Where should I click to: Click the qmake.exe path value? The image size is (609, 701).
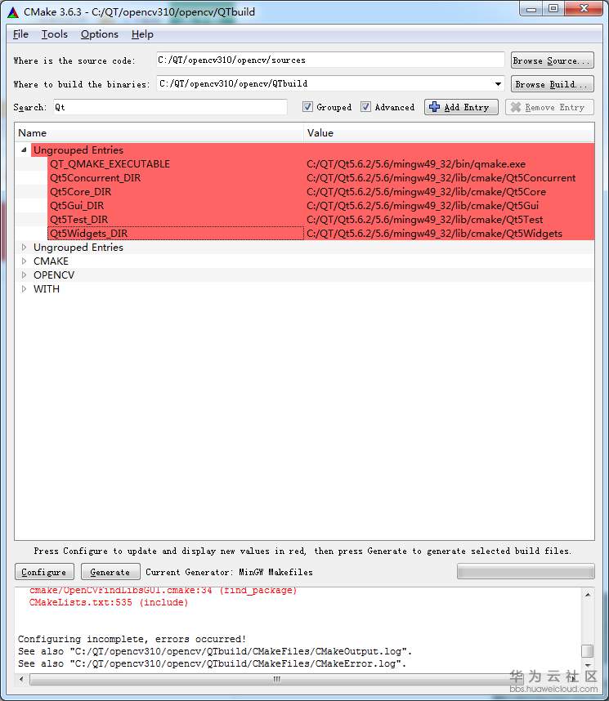tap(416, 164)
